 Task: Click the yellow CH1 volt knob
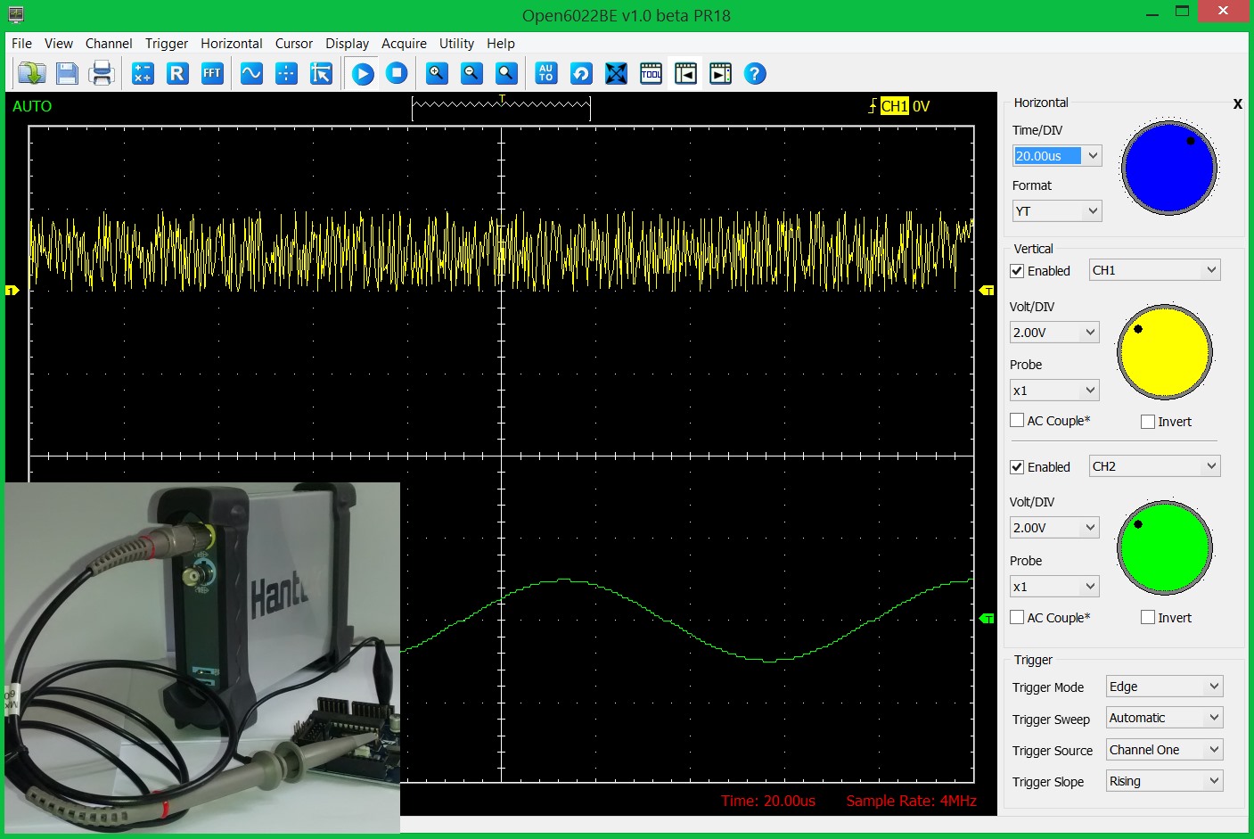pos(1165,352)
